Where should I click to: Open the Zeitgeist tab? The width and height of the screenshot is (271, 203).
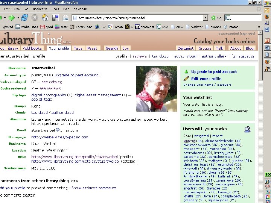186,48
